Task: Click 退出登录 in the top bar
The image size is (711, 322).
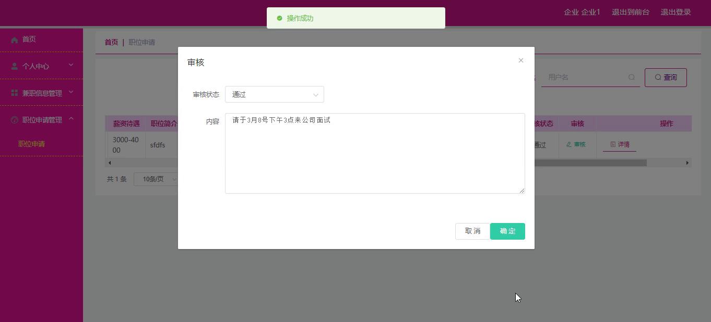Action: (676, 12)
